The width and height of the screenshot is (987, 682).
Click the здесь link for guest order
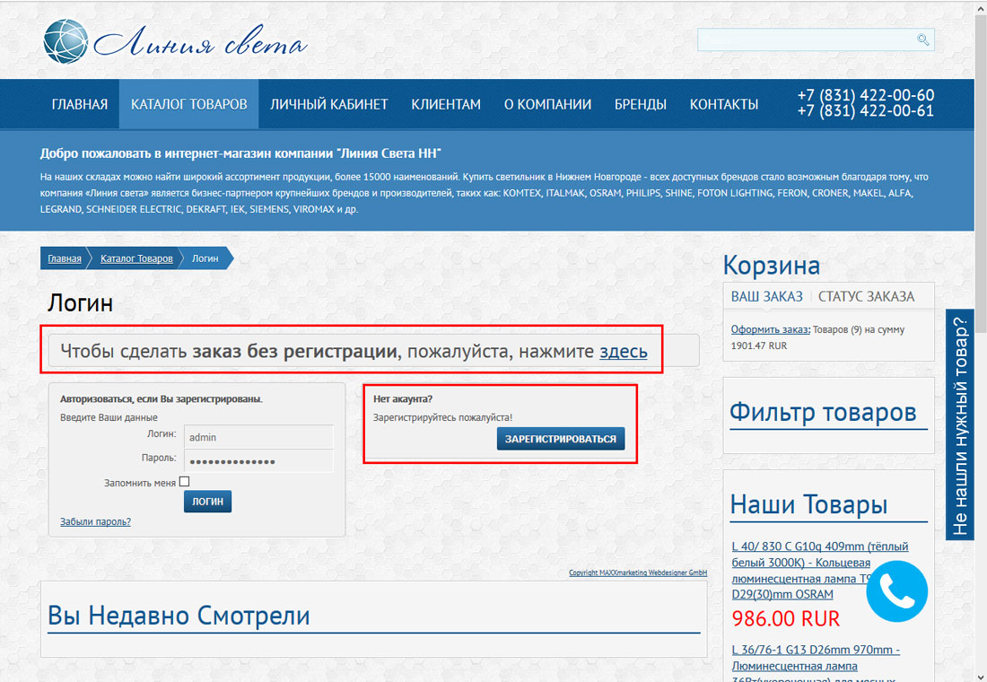click(x=624, y=352)
